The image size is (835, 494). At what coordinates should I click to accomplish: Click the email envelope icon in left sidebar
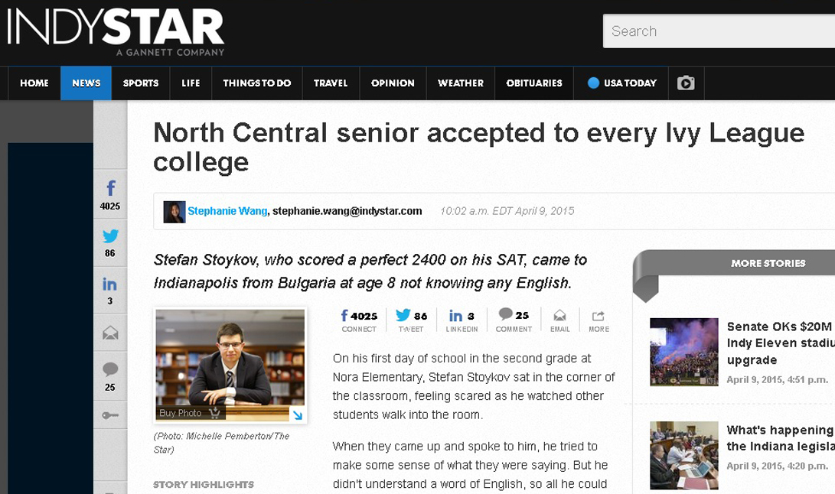[x=110, y=333]
